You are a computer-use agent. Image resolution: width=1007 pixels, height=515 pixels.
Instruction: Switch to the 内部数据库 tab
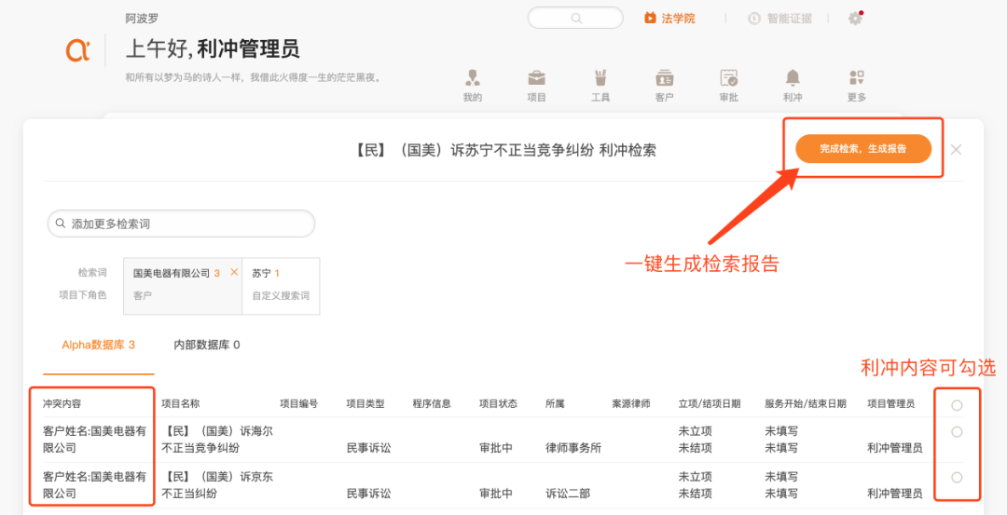(207, 346)
